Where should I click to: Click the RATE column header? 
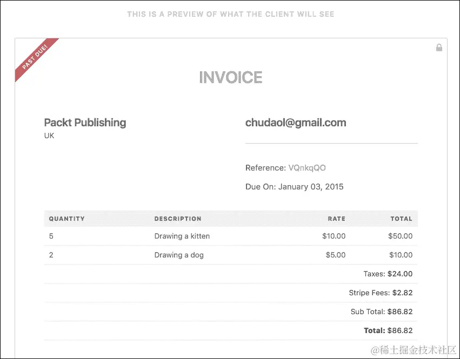(x=337, y=219)
